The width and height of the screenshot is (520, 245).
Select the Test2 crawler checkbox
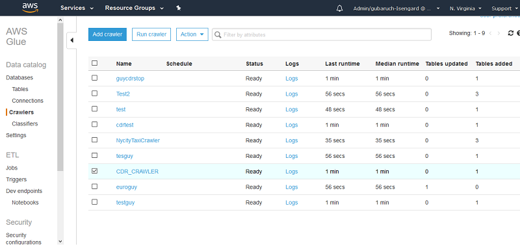(94, 94)
